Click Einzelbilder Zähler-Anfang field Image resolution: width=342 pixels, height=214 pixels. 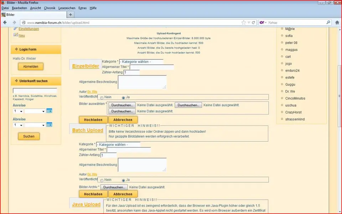pos(131,72)
